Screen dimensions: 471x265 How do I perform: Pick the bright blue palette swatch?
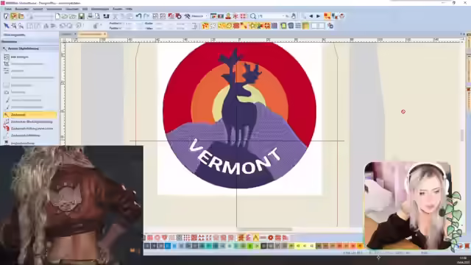point(168,246)
